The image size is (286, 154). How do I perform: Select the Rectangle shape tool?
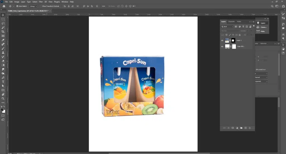pos(3,90)
